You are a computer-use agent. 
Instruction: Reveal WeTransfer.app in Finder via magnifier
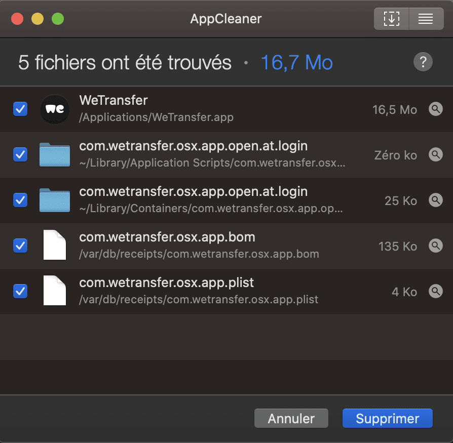coord(436,109)
